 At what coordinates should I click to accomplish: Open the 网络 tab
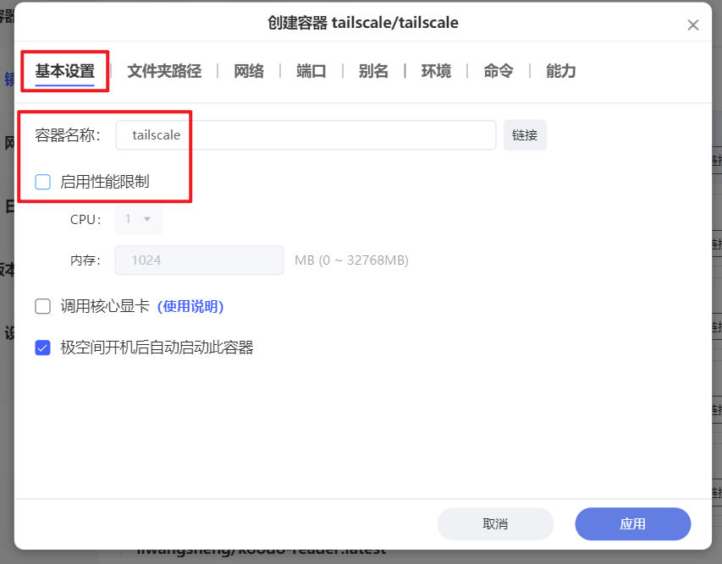[249, 71]
